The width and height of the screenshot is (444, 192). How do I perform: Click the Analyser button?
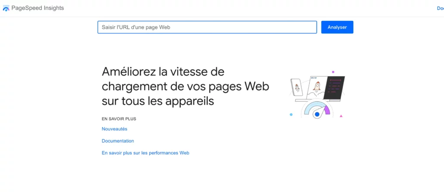337,27
